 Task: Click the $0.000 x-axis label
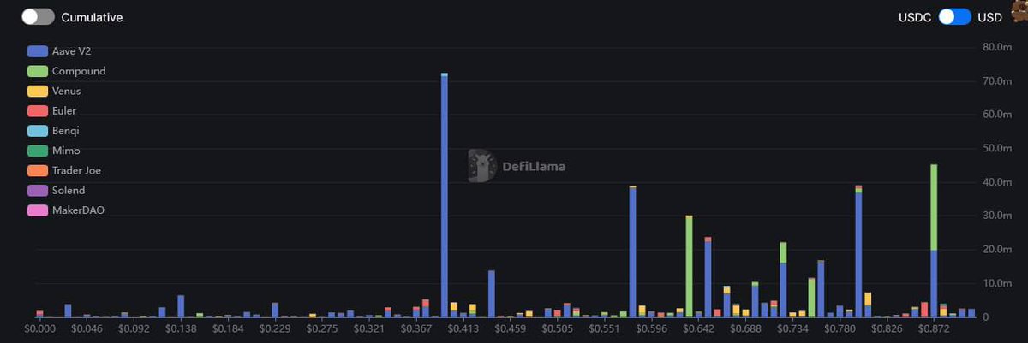(39, 328)
